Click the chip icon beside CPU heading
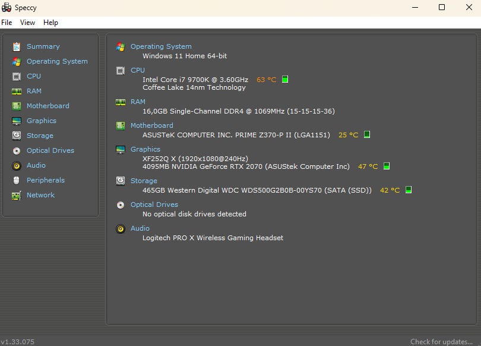This screenshot has height=346, width=481. tap(121, 71)
